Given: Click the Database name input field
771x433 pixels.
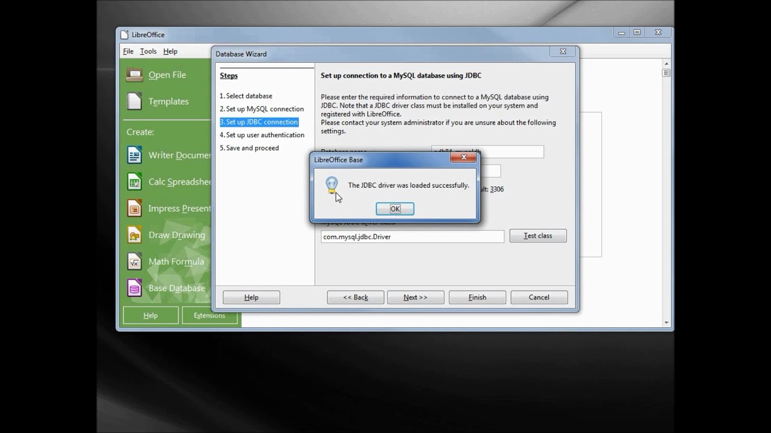Looking at the screenshot, I should (x=487, y=152).
